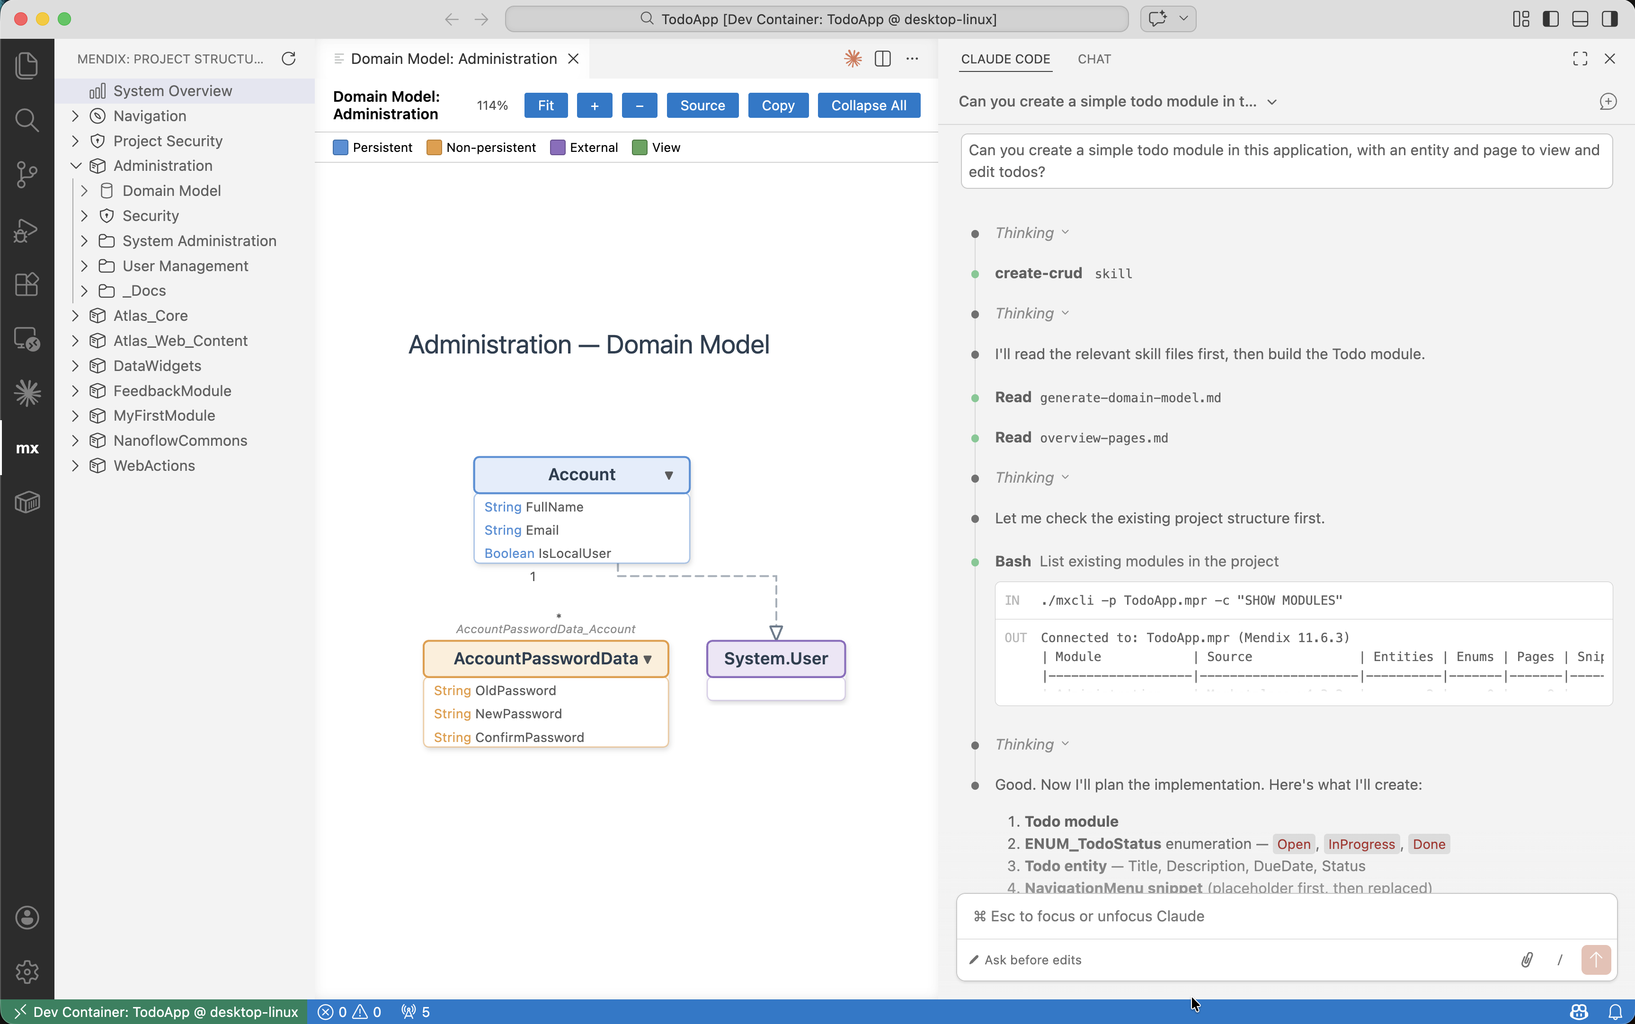
Task: Click the title bar search field
Action: click(x=817, y=19)
